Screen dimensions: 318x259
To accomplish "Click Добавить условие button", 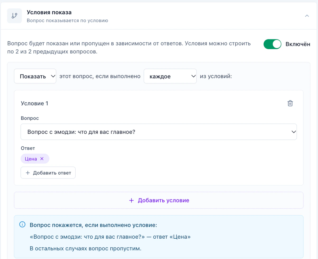I will pos(159,200).
